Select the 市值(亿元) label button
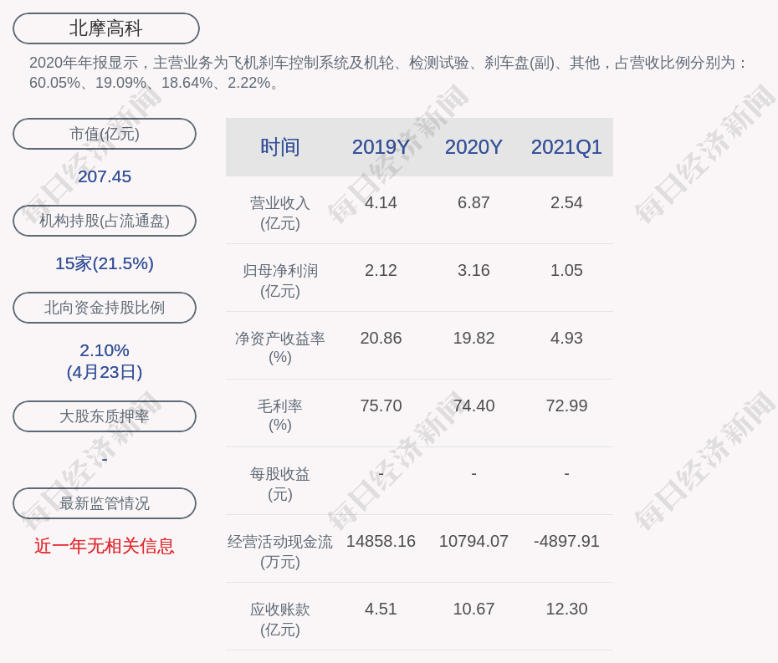The width and height of the screenshot is (778, 663). point(105,134)
